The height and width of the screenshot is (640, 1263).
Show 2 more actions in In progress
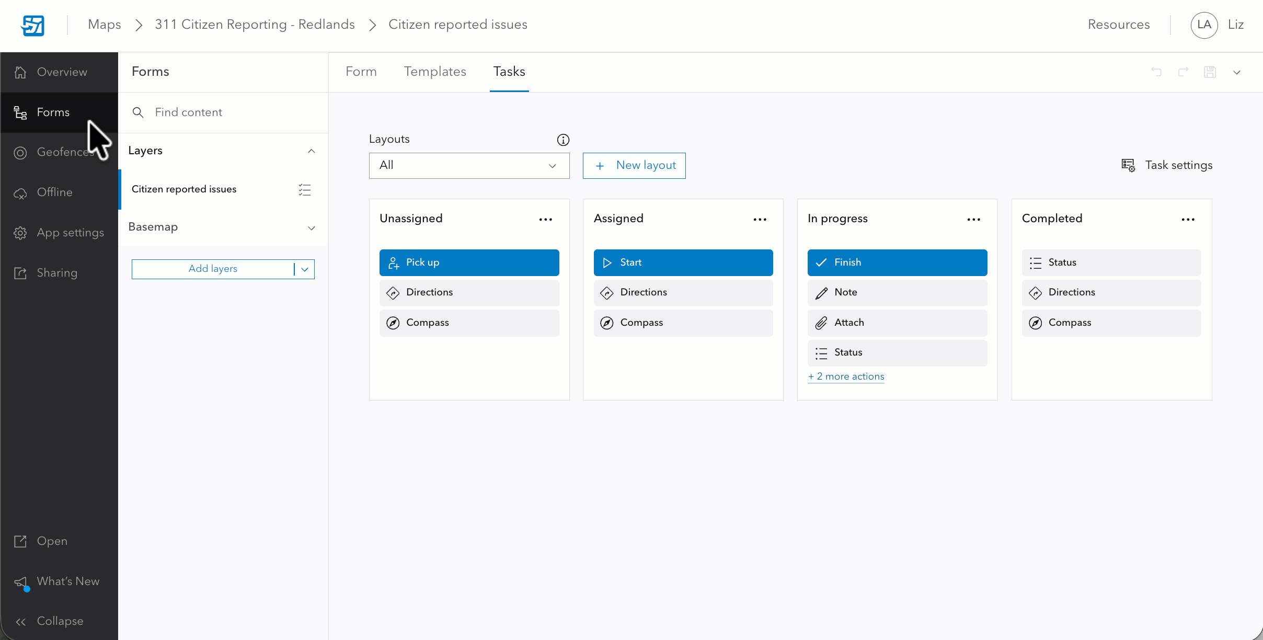coord(845,376)
